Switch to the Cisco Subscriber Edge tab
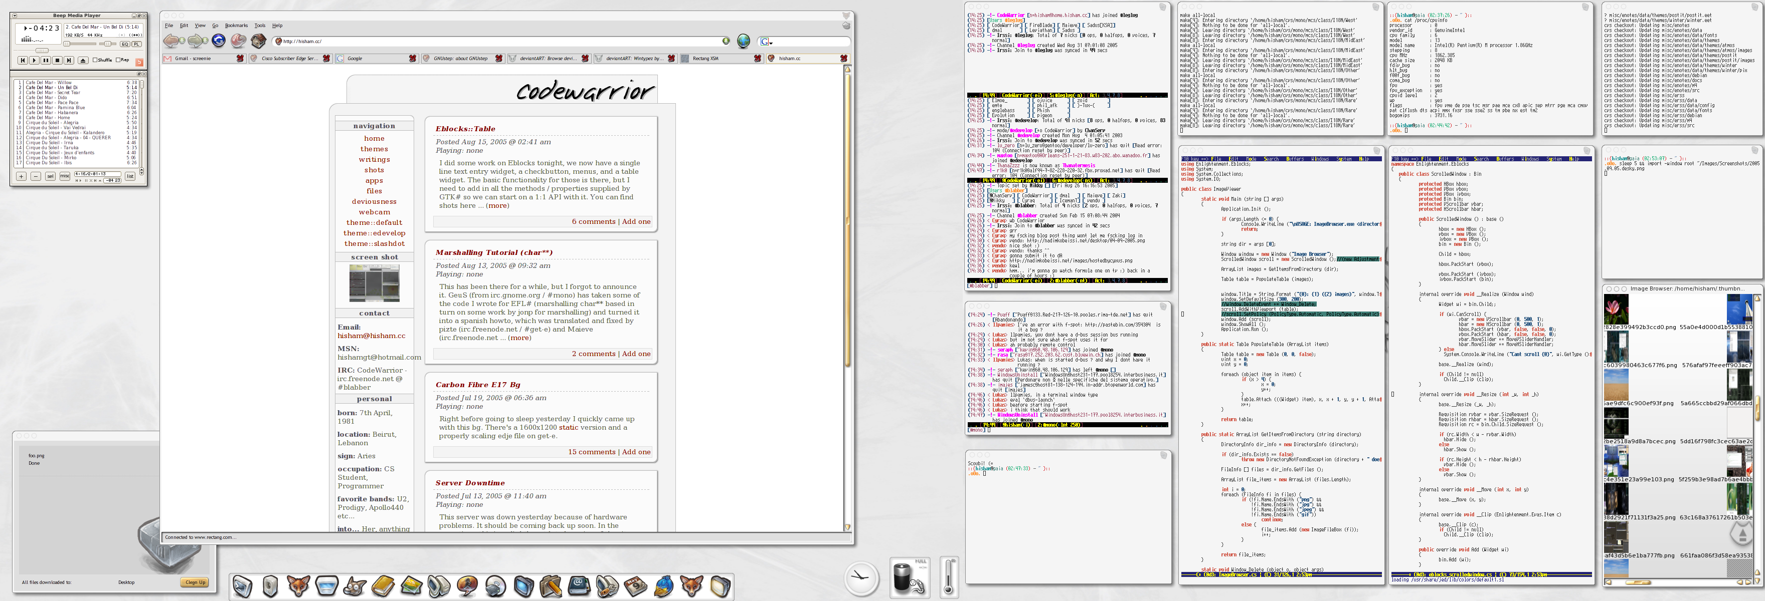Viewport: 1765px width, 601px height. click(291, 59)
